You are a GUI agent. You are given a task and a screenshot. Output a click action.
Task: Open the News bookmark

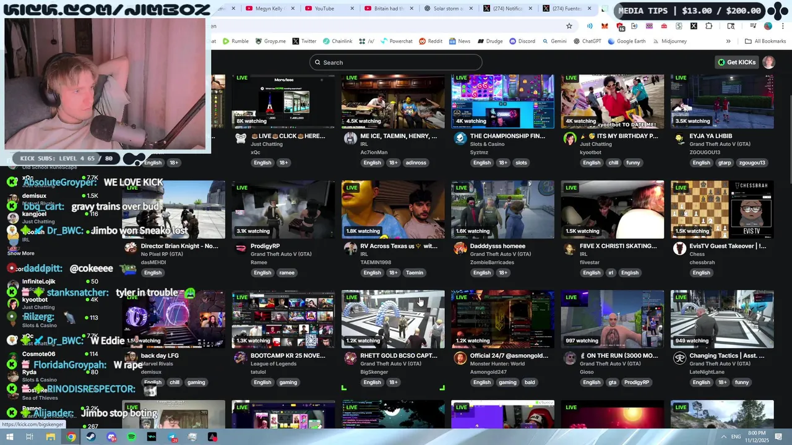coord(460,41)
